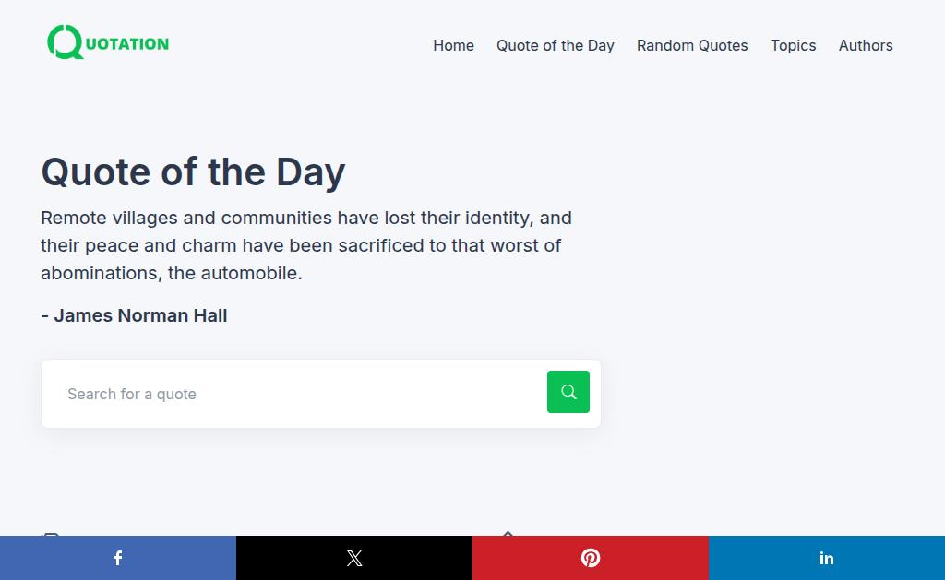Click partially visible icon above Pinterest bar
The height and width of the screenshot is (580, 945).
(x=508, y=533)
